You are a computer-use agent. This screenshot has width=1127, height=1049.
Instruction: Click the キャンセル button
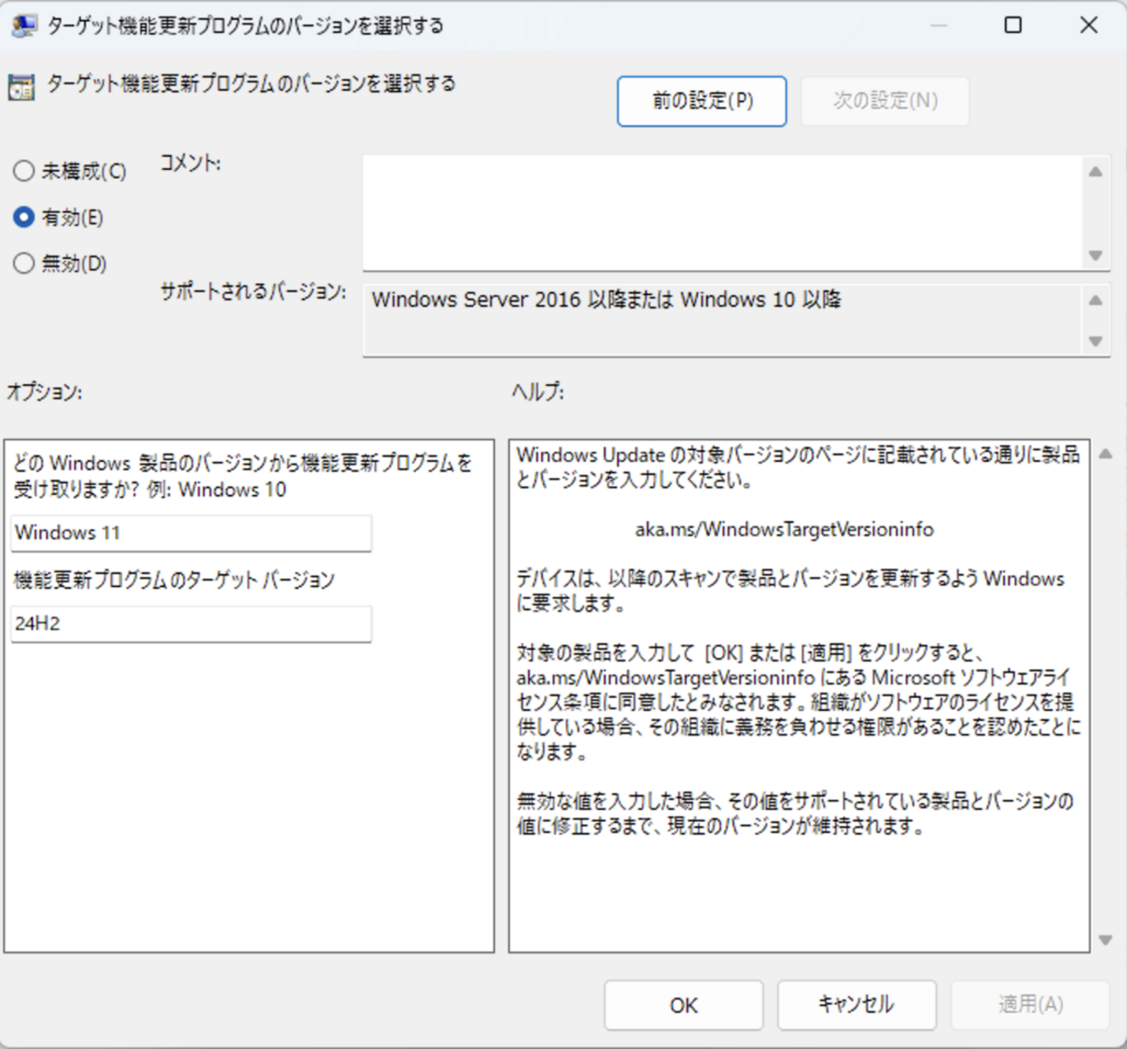857,1005
